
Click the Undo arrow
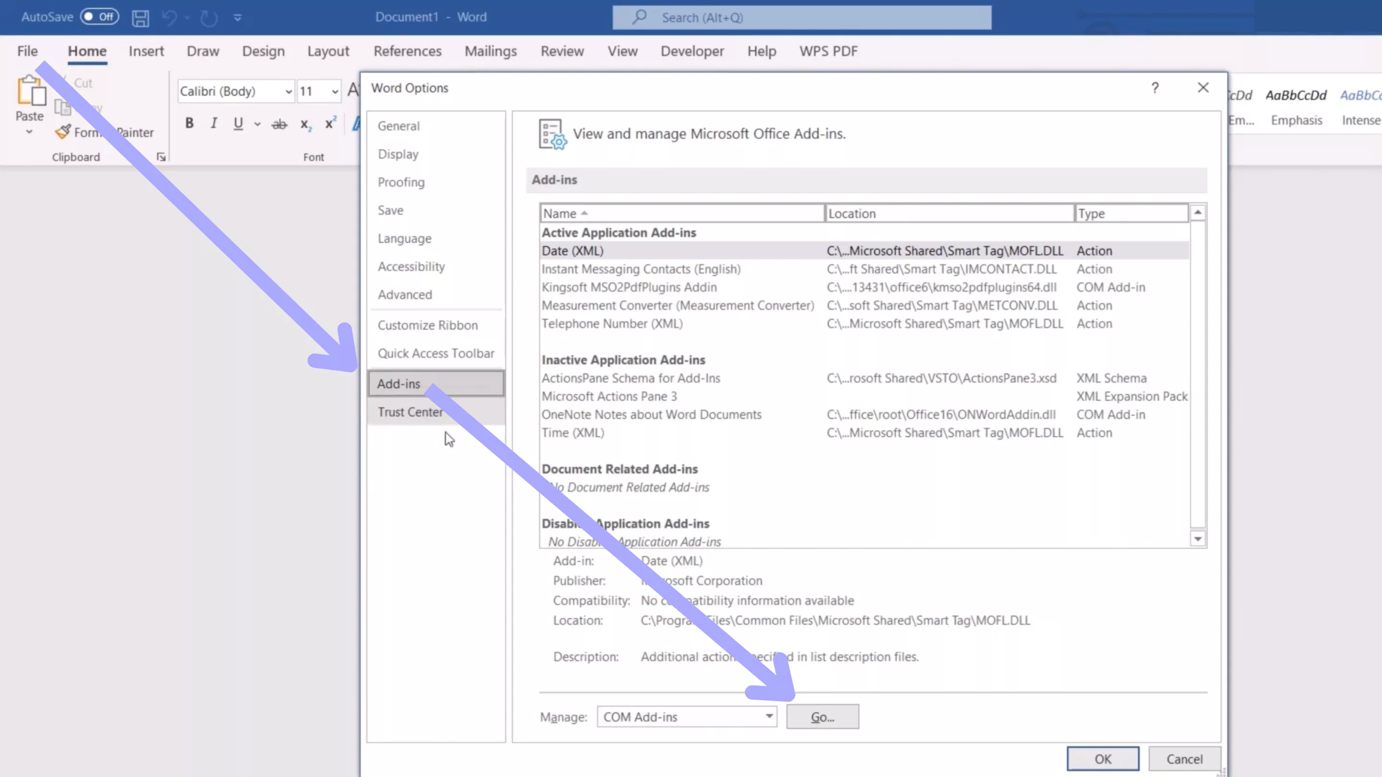point(169,17)
